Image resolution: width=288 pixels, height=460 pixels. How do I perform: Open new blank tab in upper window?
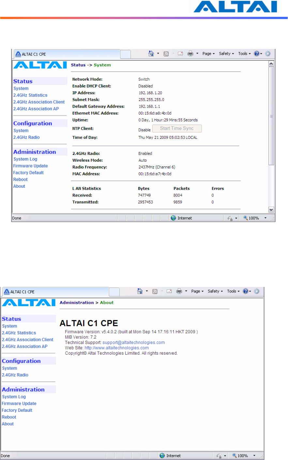126,54
